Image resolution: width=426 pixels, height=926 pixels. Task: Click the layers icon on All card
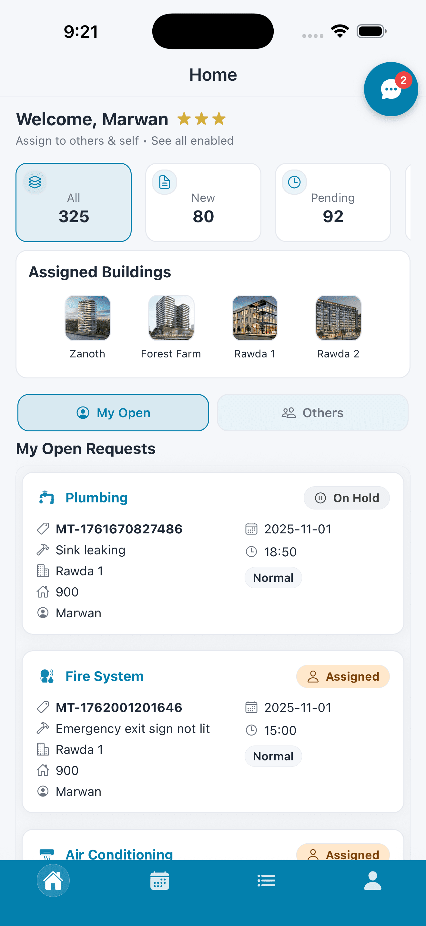point(35,182)
